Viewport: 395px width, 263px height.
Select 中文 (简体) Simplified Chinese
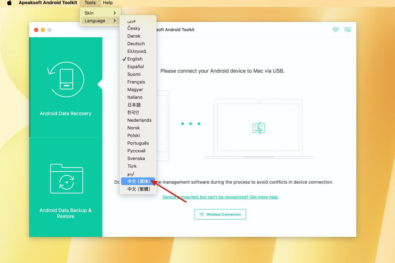point(138,182)
